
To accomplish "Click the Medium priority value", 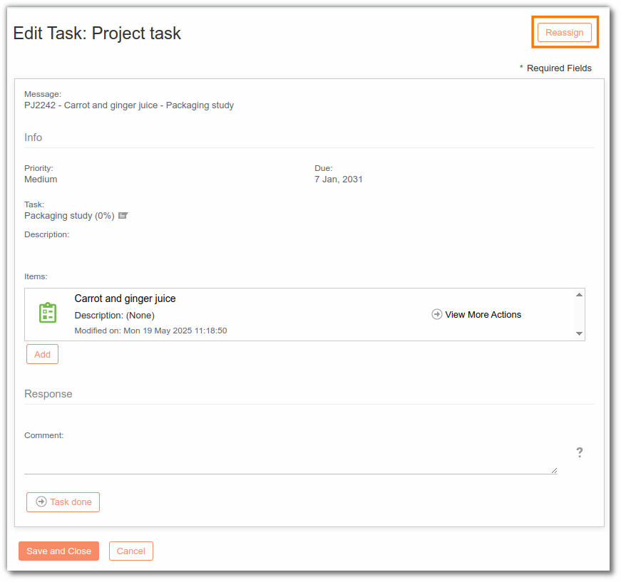I will [x=41, y=180].
